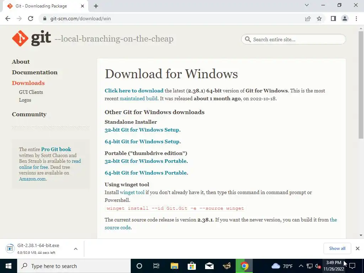Image resolution: width=364 pixels, height=273 pixels.
Task: Go back using the browser back arrow
Action: click(x=8, y=18)
